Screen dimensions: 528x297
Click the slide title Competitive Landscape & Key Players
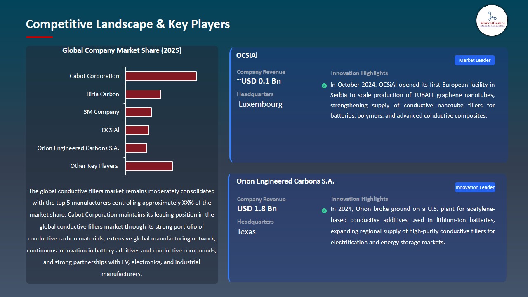(x=128, y=24)
